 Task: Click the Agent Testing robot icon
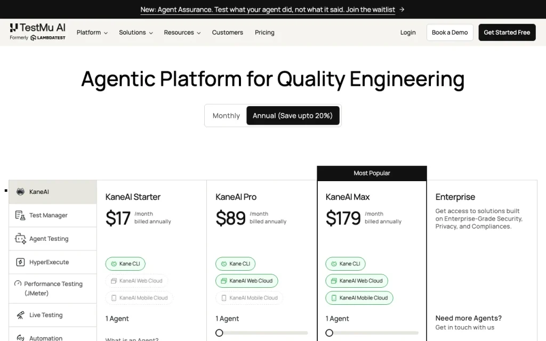click(20, 239)
